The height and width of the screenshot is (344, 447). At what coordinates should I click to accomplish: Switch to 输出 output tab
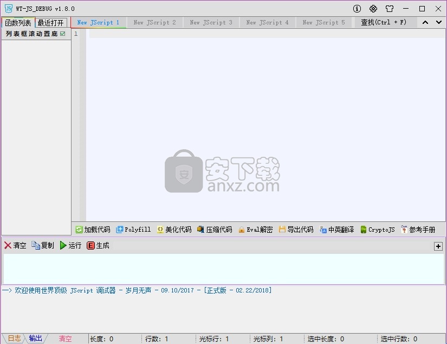pos(35,338)
